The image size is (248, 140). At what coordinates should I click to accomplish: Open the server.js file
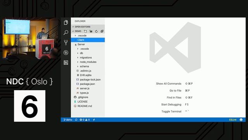click(x=88, y=88)
